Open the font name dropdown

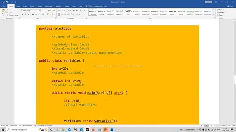point(34,11)
